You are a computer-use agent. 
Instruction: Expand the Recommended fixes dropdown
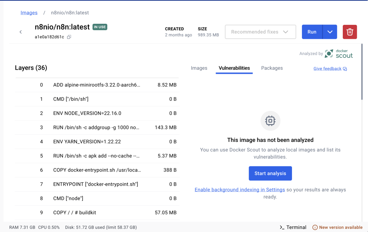[260, 32]
